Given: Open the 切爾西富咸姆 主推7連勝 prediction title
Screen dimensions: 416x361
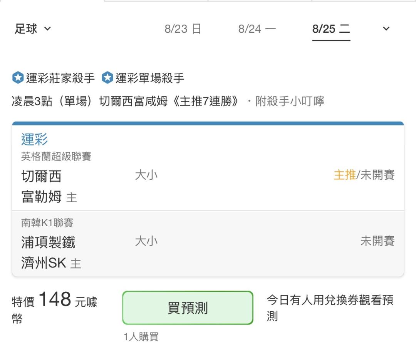Looking at the screenshot, I should tap(125, 101).
